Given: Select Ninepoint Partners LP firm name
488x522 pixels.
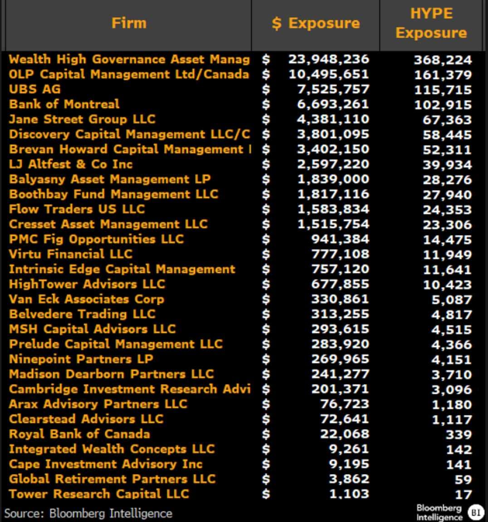Looking at the screenshot, I should [81, 359].
